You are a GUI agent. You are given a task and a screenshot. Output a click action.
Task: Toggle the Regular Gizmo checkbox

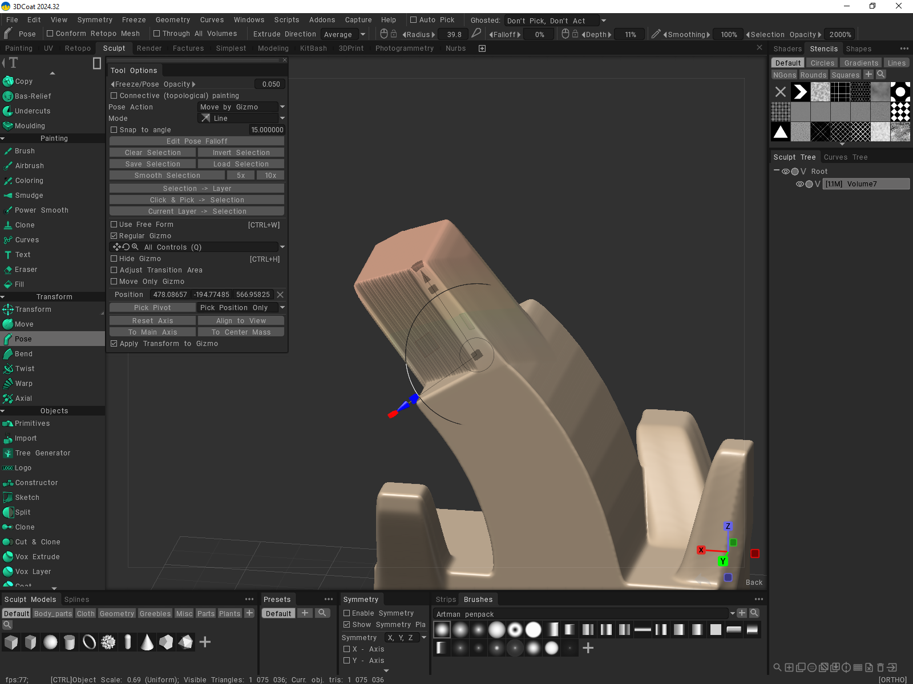(114, 236)
